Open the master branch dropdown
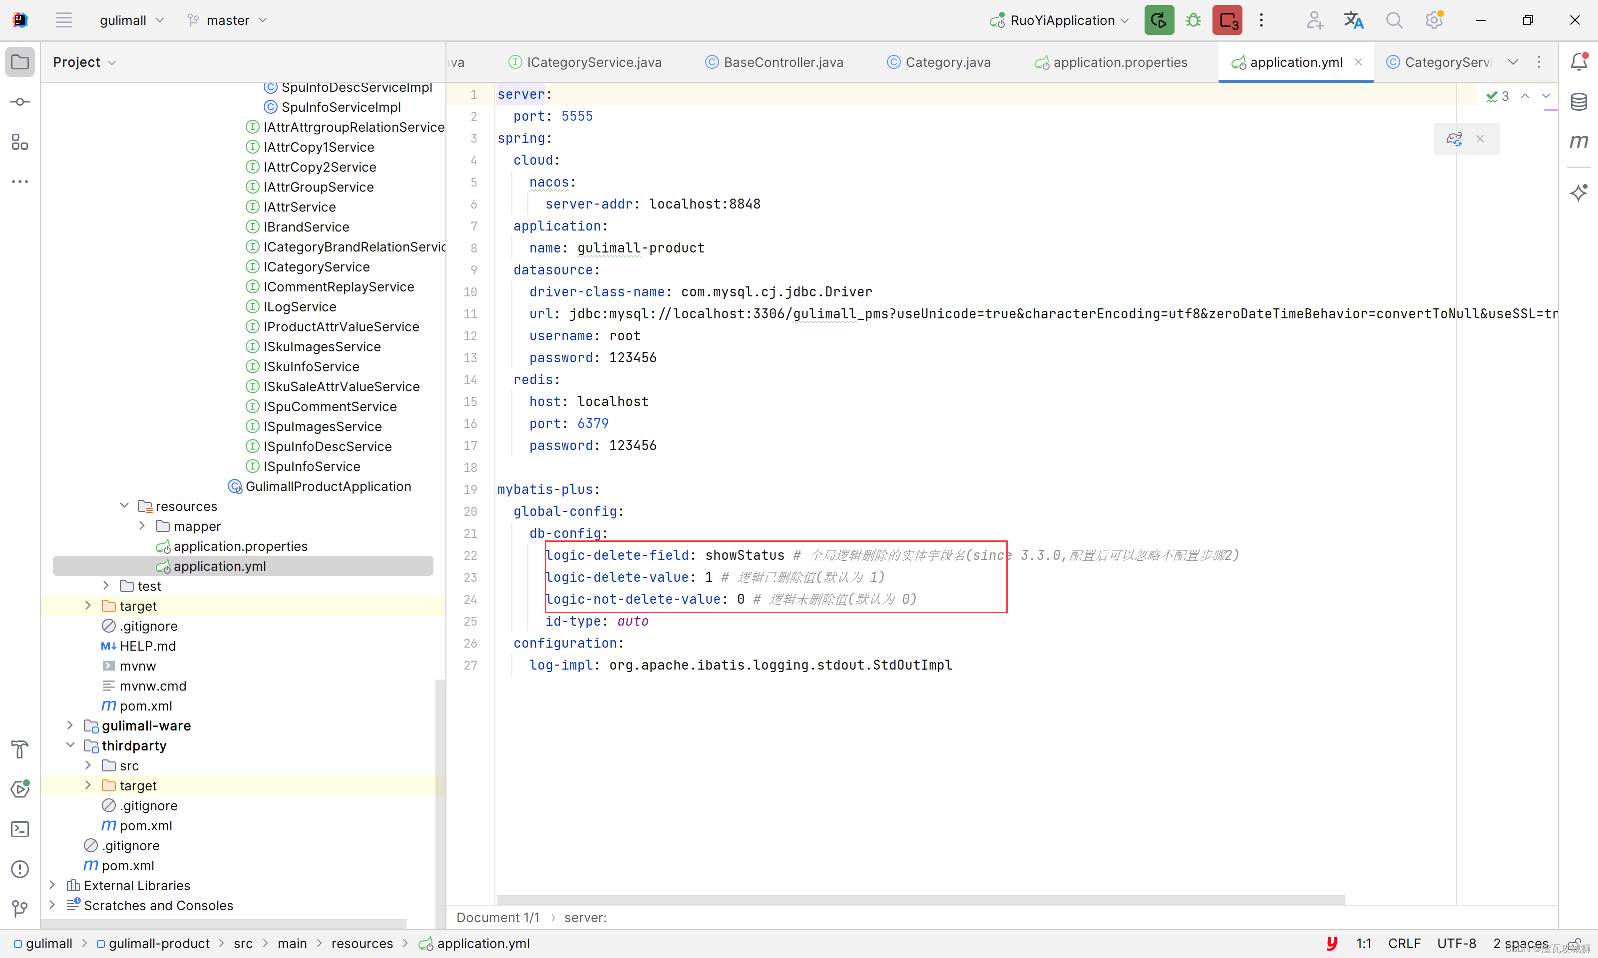 tap(227, 20)
